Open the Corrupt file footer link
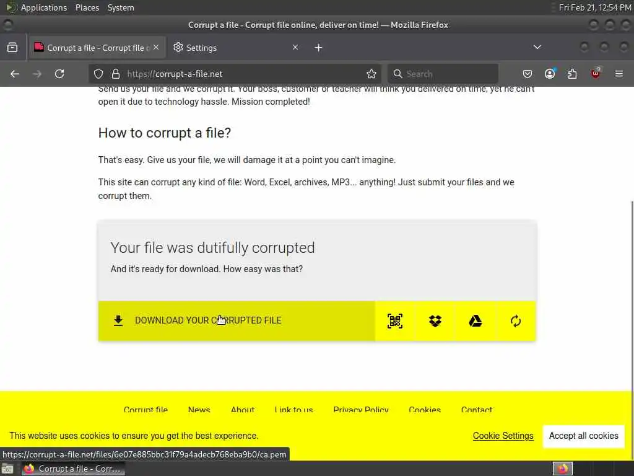 (145, 410)
